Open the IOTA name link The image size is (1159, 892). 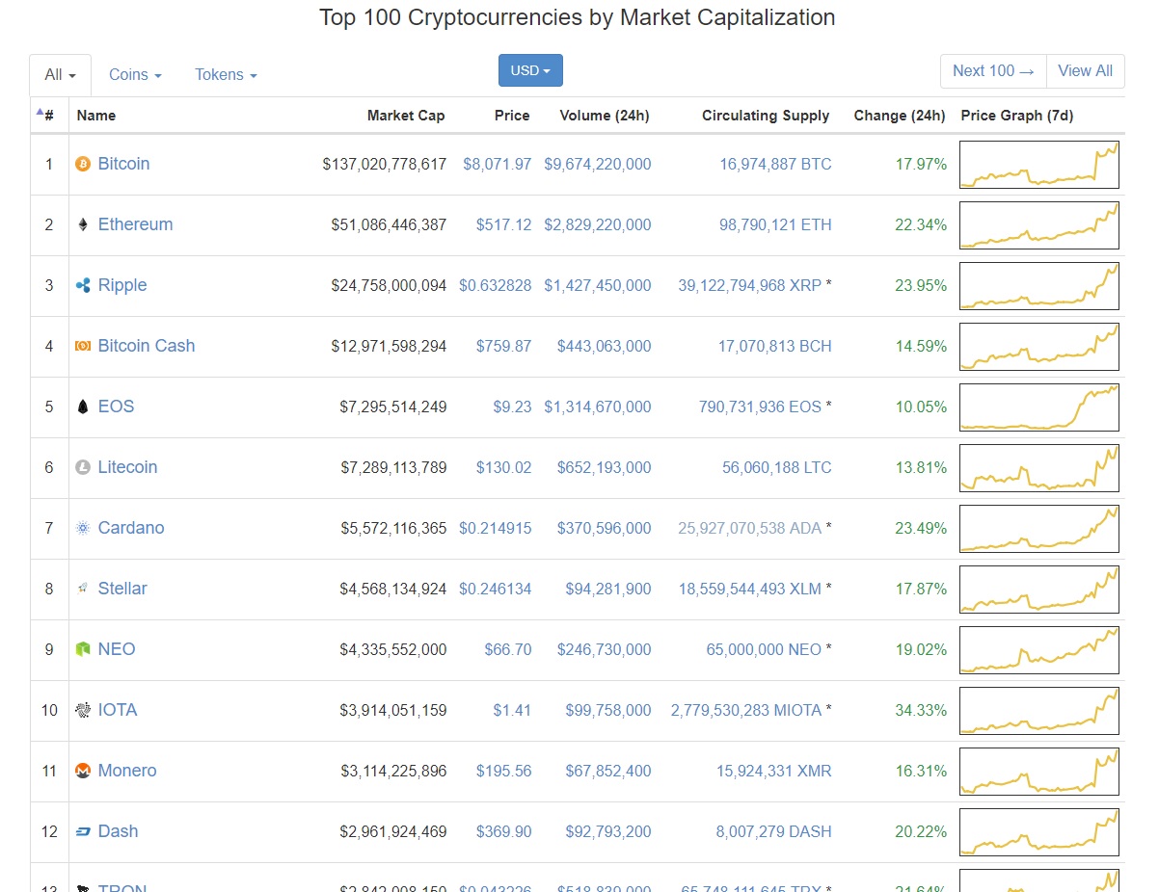(x=118, y=710)
